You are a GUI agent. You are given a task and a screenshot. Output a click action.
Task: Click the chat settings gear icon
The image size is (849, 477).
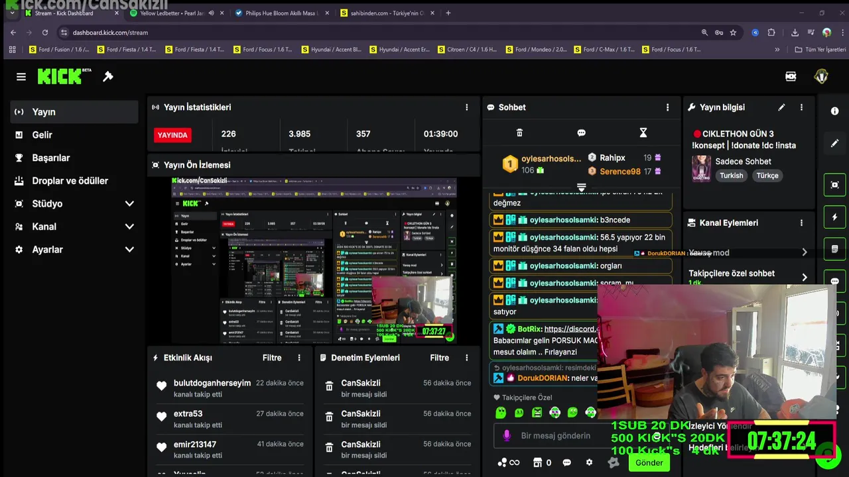pyautogui.click(x=589, y=462)
